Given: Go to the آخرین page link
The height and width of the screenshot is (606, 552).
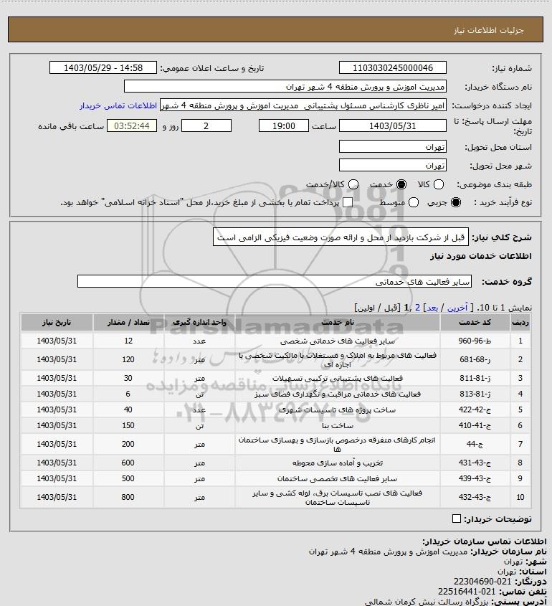Looking at the screenshot, I should (457, 308).
